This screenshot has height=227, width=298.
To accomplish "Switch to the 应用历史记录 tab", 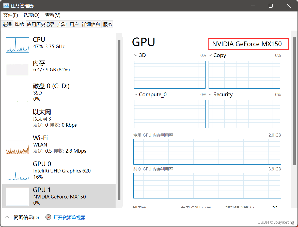I will (x=41, y=24).
